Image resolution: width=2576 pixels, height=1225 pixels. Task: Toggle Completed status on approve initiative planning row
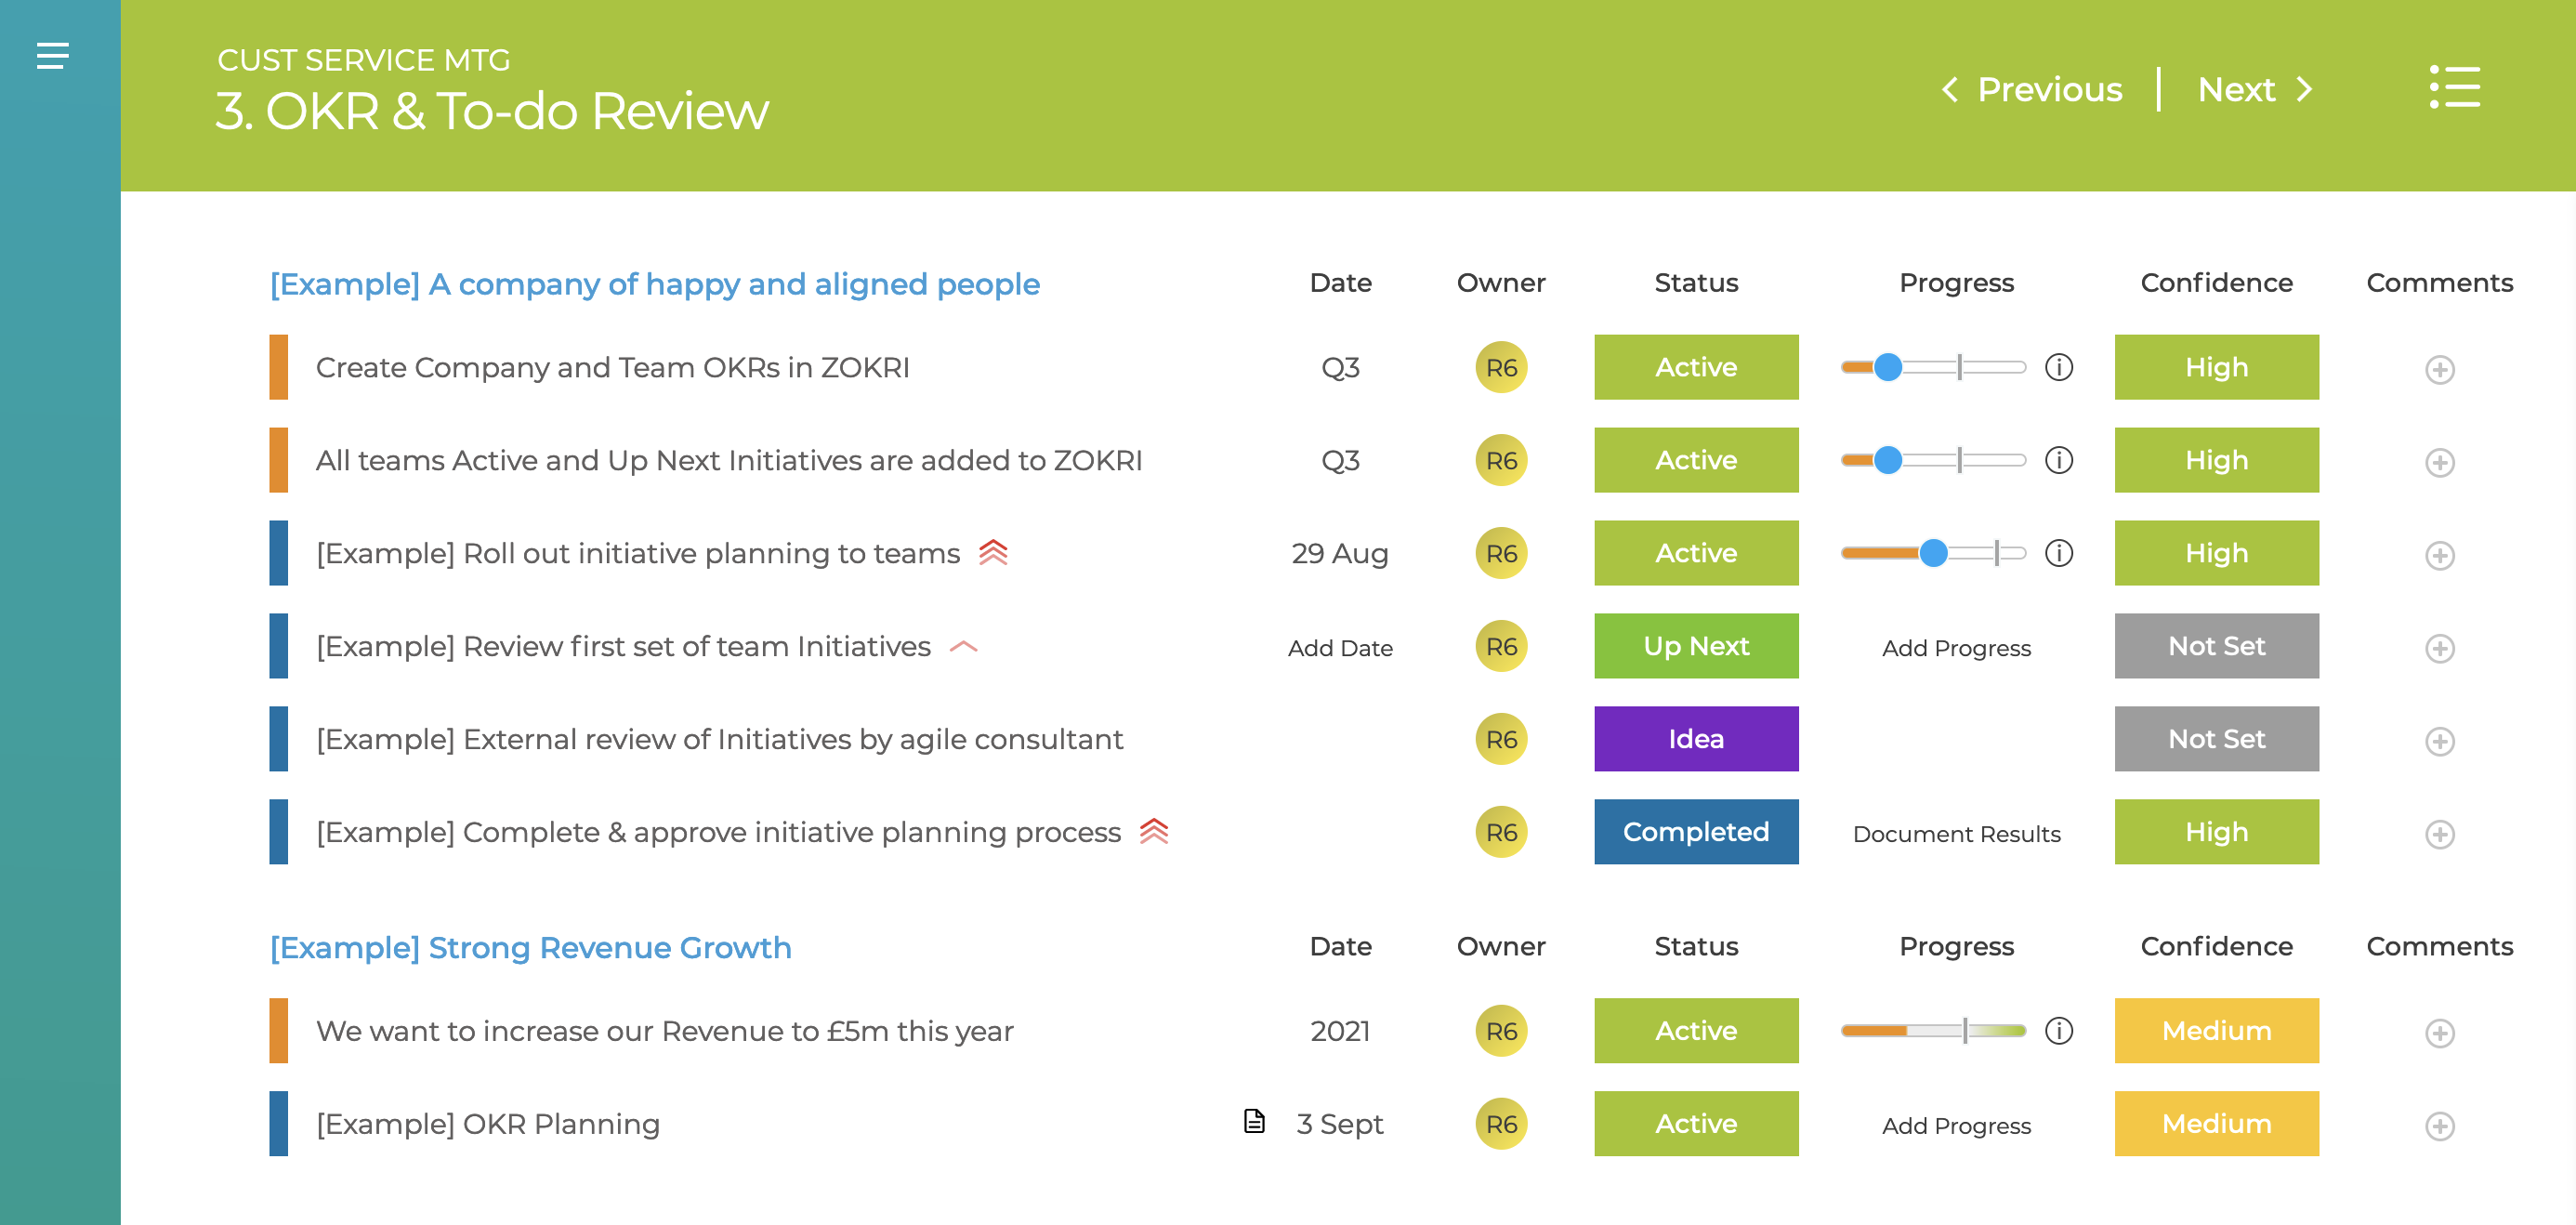point(1696,831)
